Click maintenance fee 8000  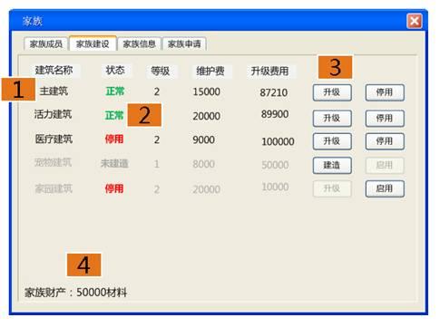[x=204, y=164]
